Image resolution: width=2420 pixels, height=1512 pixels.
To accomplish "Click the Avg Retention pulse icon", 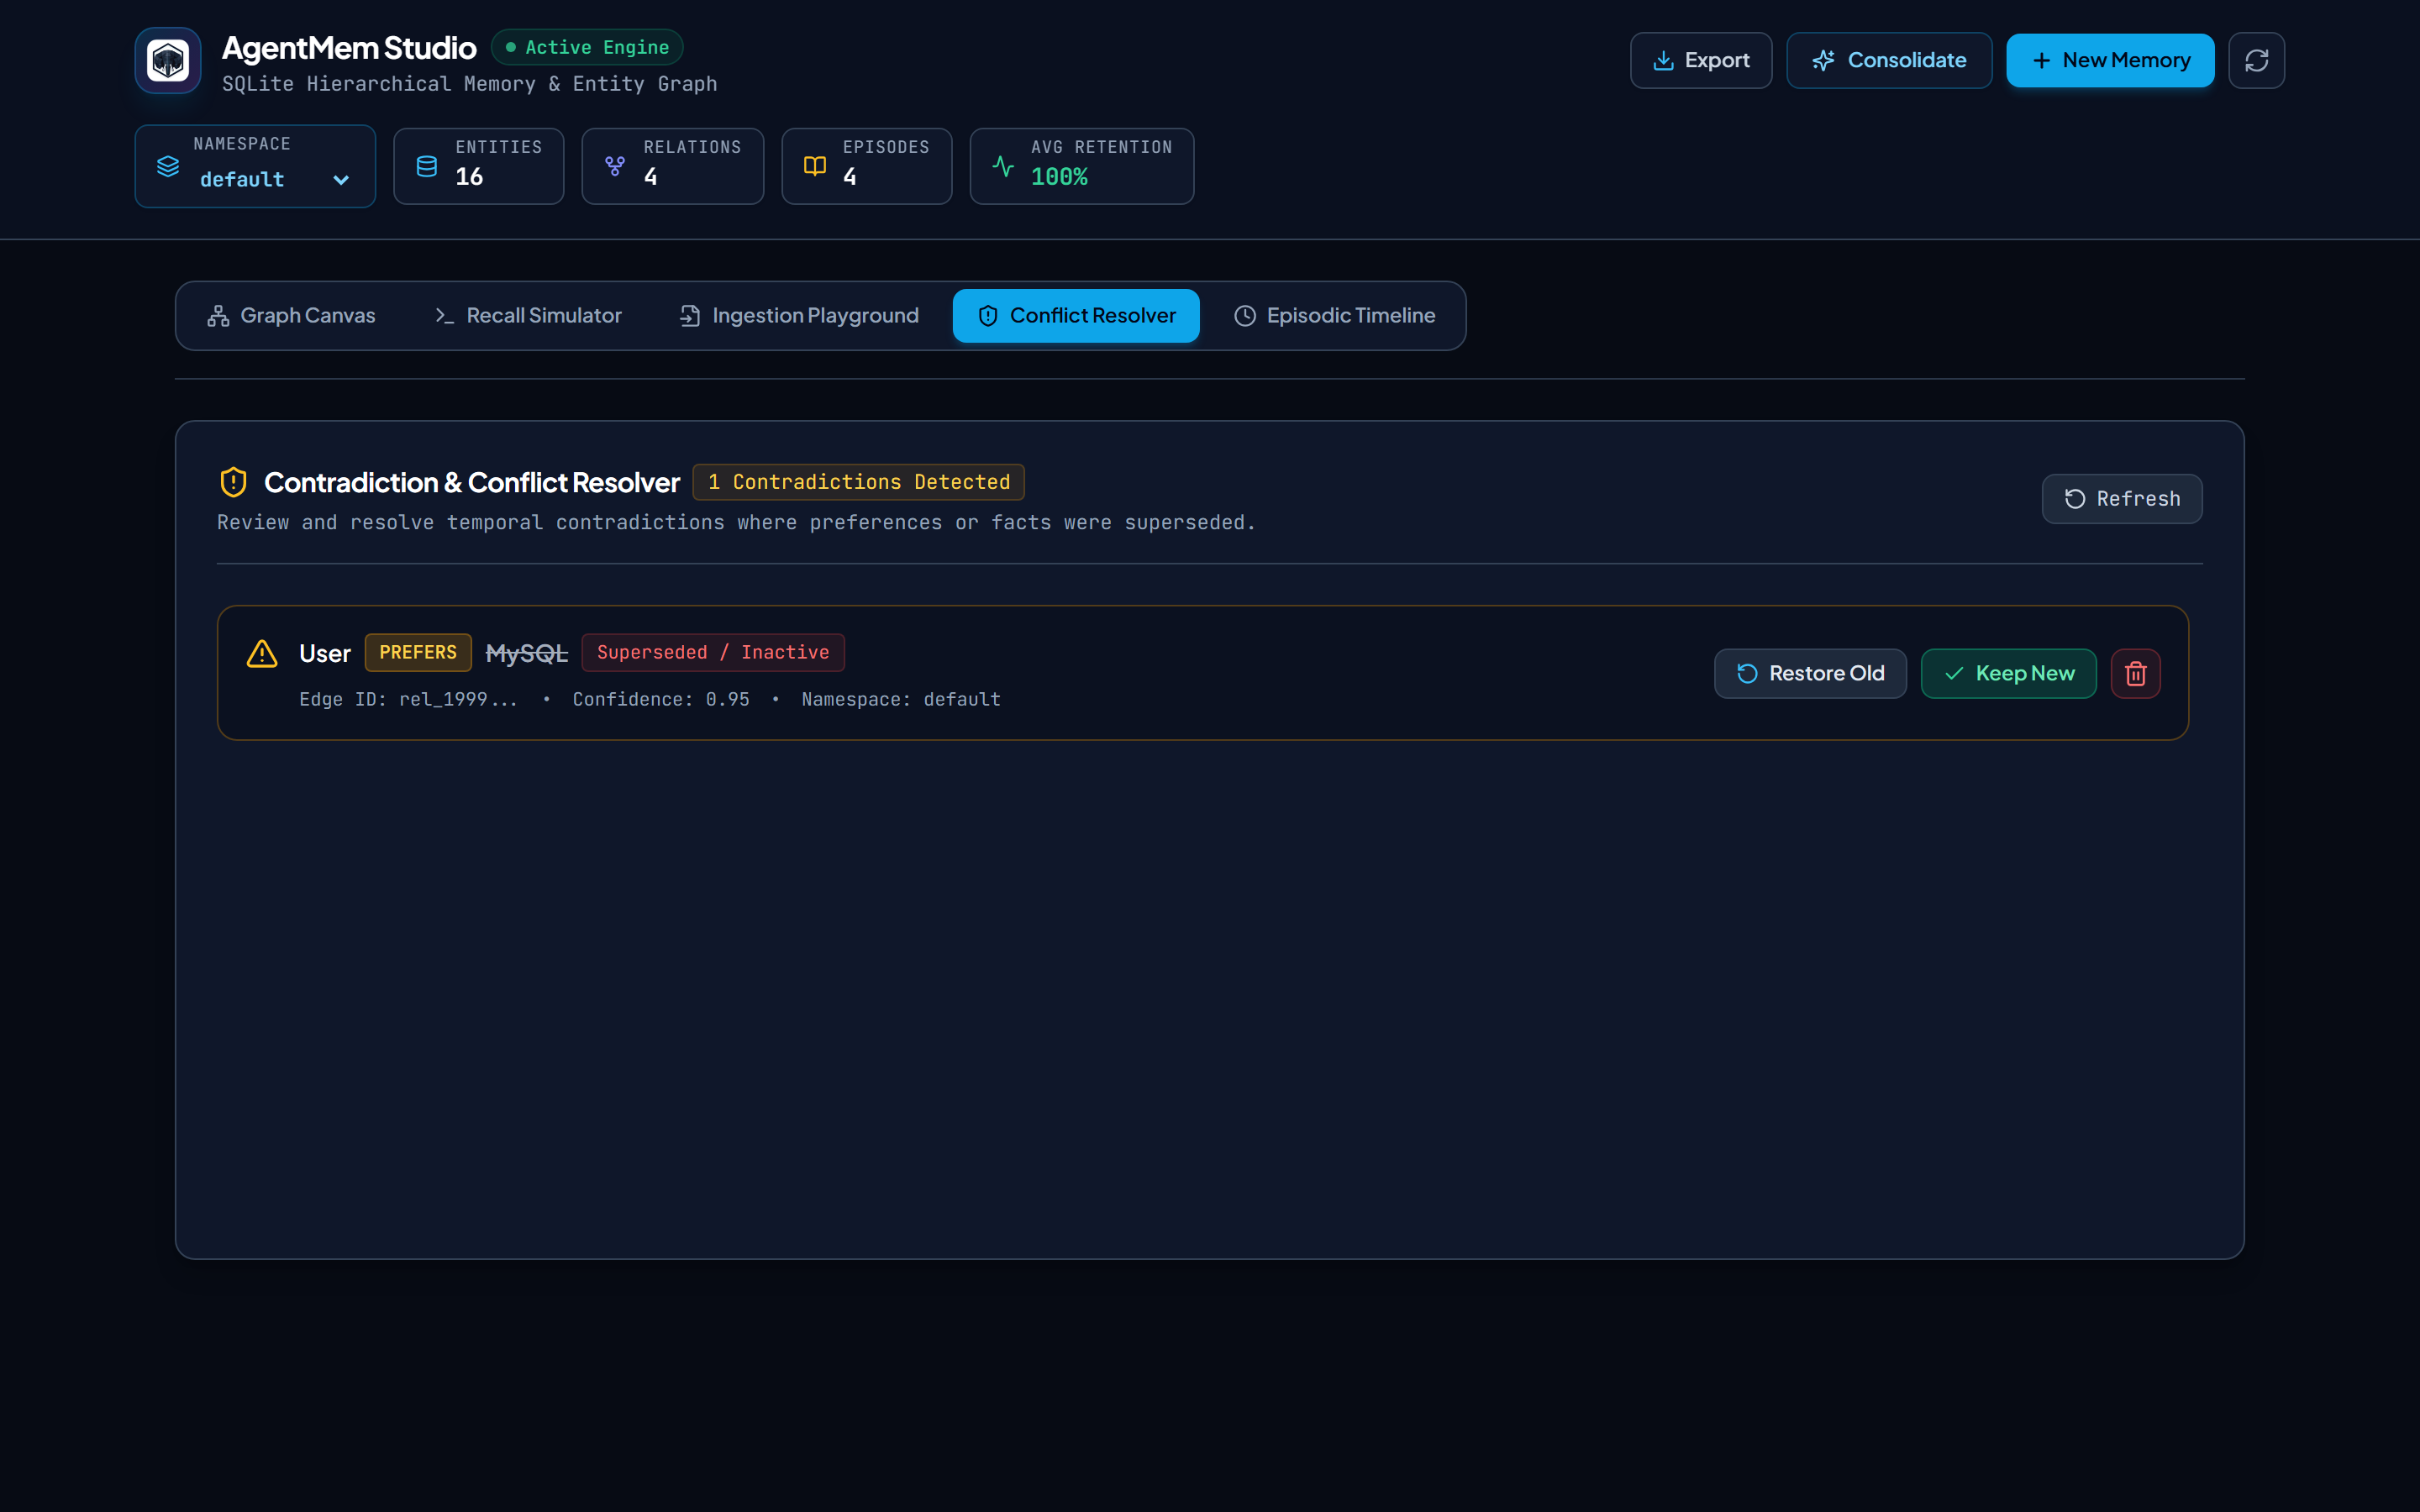I will [x=1003, y=166].
